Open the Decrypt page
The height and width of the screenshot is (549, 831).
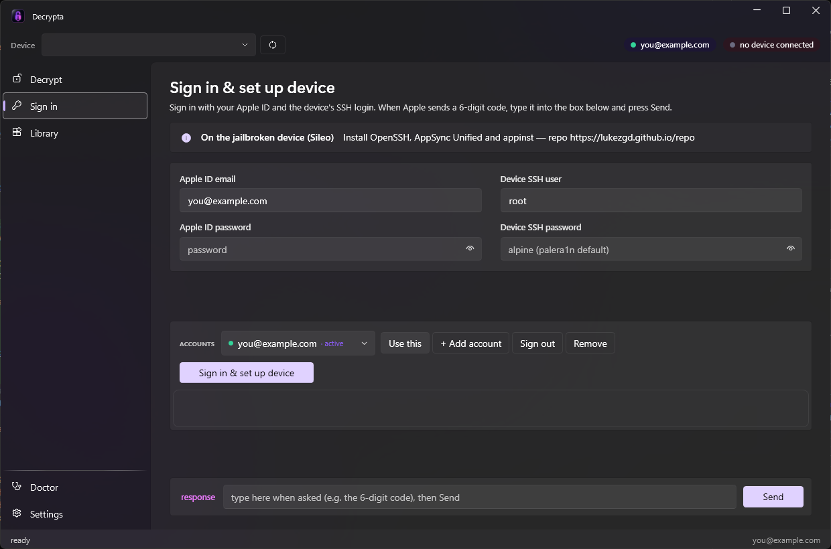click(x=75, y=79)
